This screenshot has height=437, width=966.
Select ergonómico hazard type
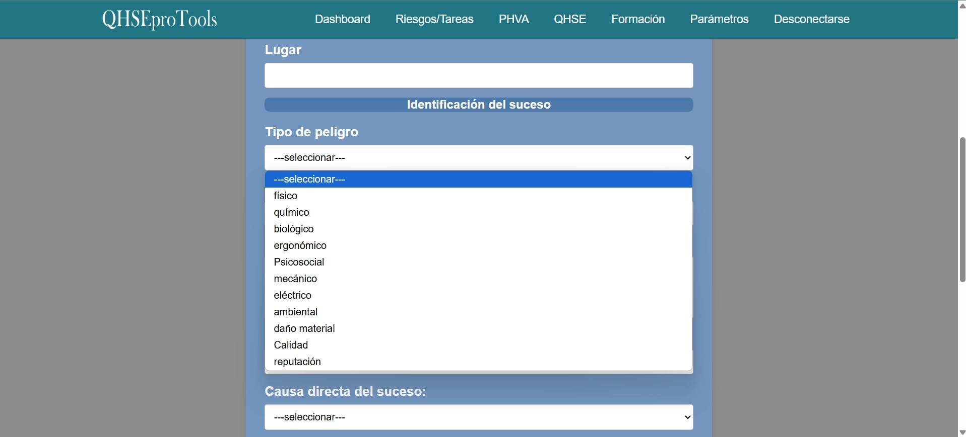pyautogui.click(x=300, y=245)
